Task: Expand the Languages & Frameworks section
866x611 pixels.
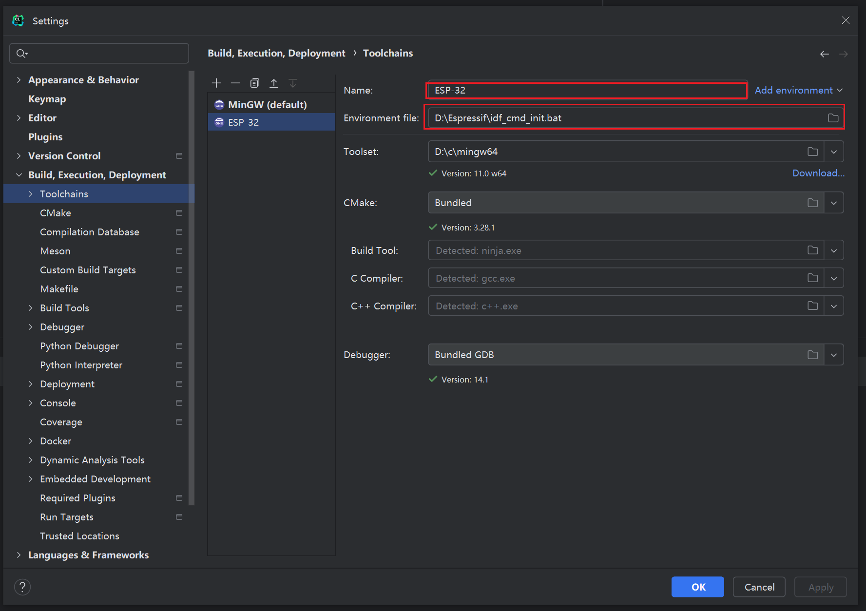Action: (19, 555)
